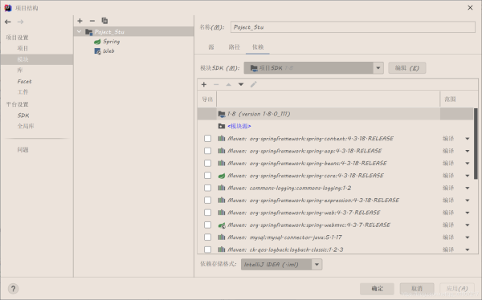Move dependency down arrow
This screenshot has height=300, width=482.
click(241, 84)
